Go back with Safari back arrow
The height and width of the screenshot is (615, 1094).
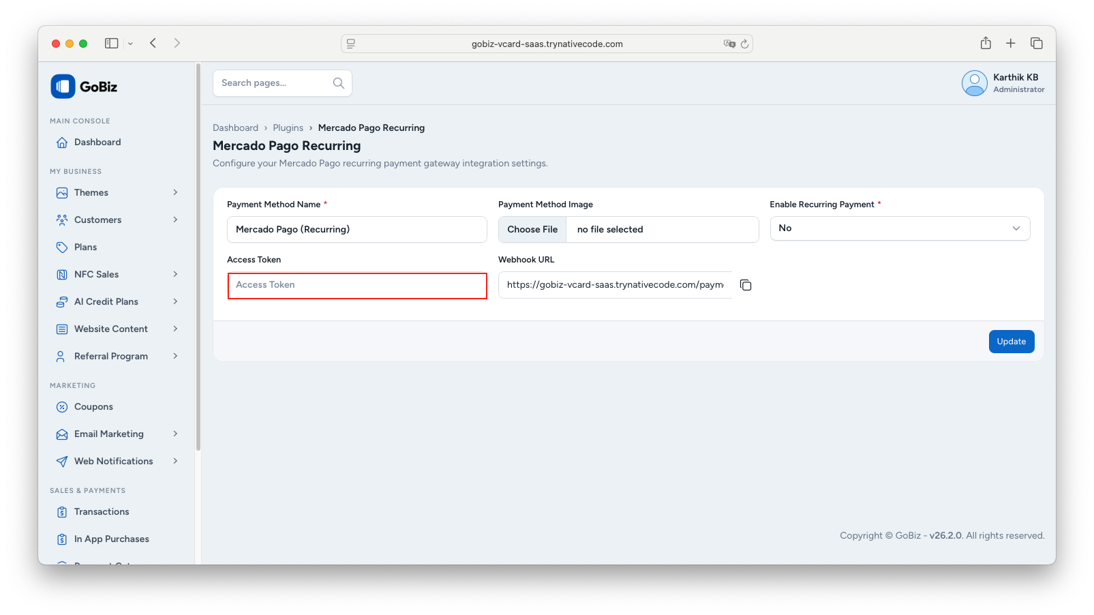(x=153, y=44)
